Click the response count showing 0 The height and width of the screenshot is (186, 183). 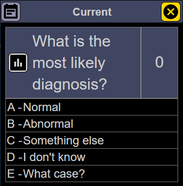click(x=160, y=63)
